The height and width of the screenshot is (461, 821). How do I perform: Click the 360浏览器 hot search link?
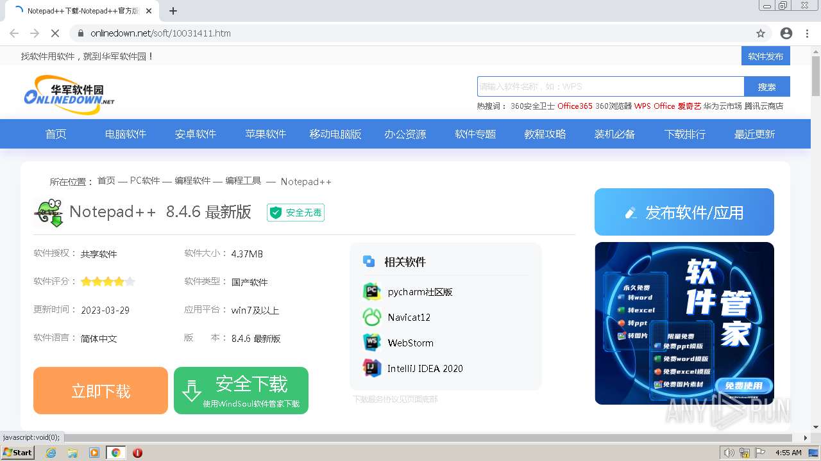point(613,106)
